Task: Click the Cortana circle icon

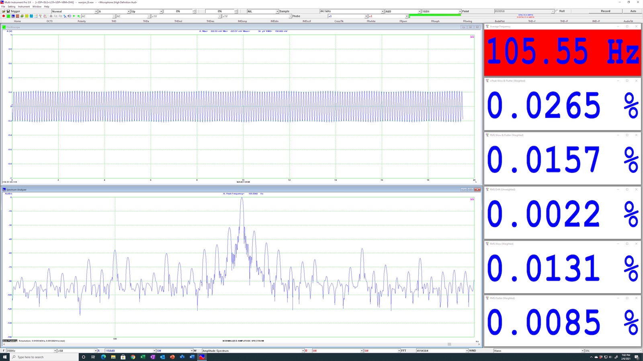Action: 84,357
